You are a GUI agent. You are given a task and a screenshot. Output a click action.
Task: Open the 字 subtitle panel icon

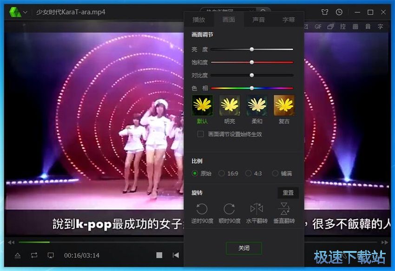coord(380,26)
